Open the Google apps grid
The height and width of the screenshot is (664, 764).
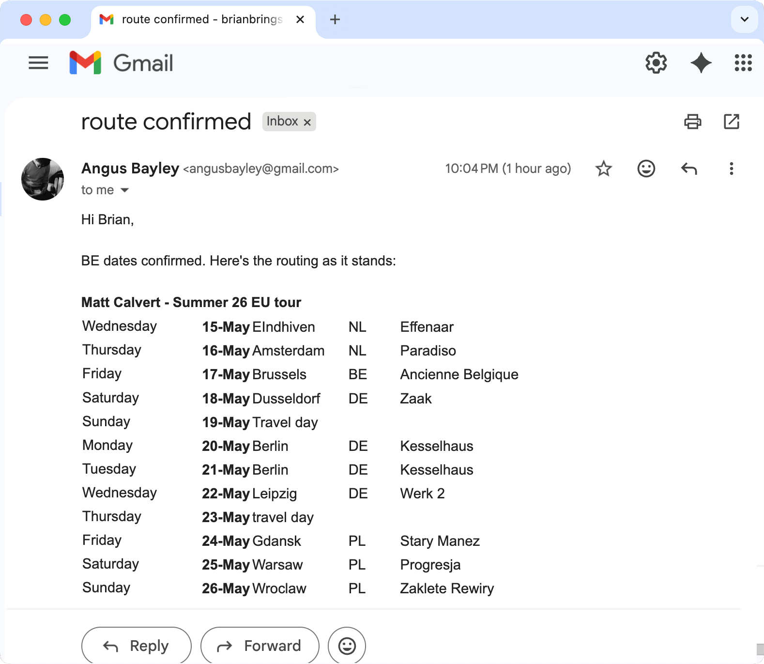[742, 63]
